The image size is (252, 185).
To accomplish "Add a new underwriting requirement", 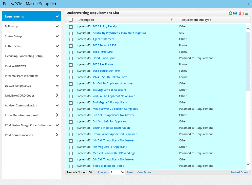I will (230, 13).
